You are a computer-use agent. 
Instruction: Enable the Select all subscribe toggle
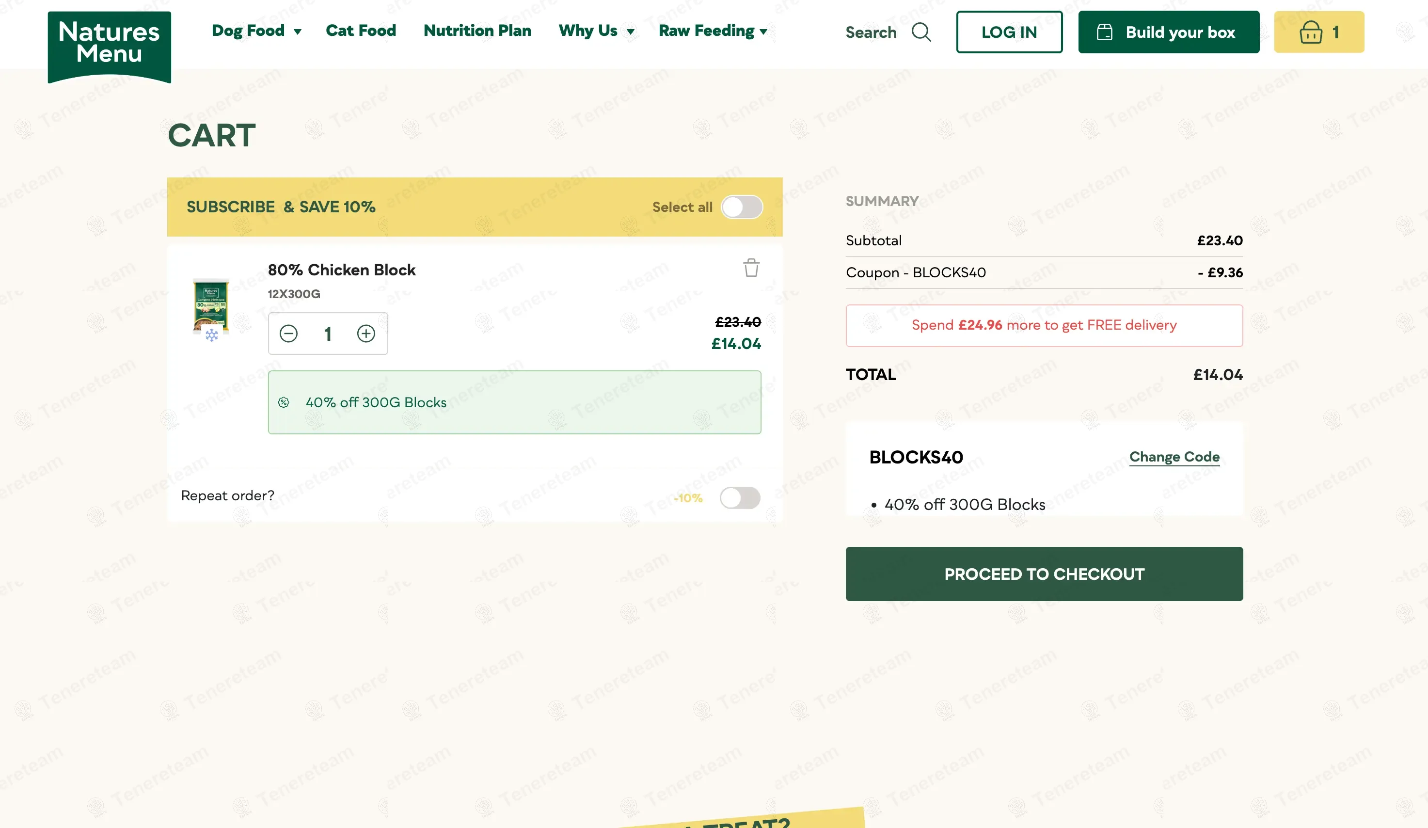[x=741, y=207]
